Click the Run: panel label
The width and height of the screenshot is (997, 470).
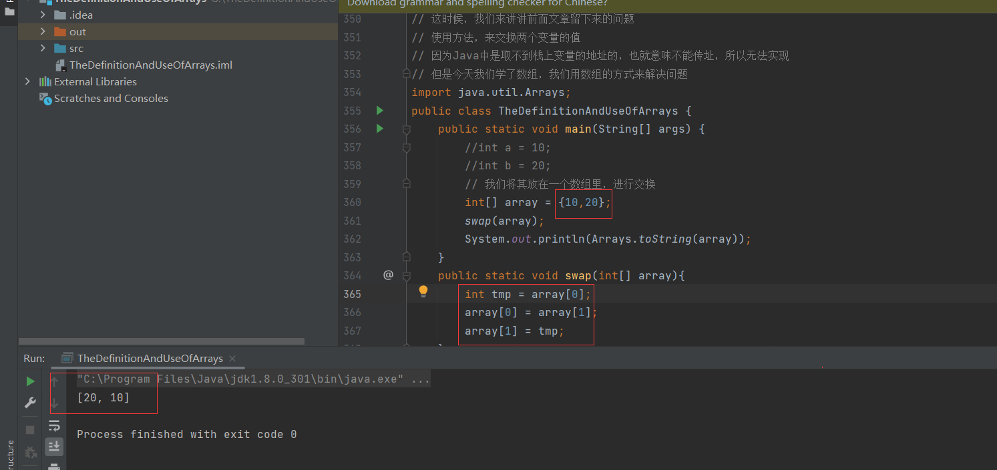(34, 358)
